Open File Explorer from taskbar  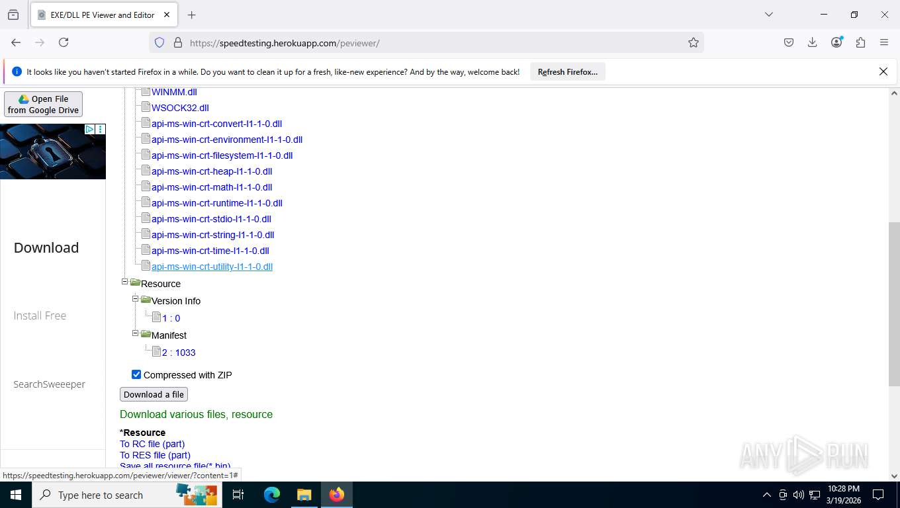click(x=304, y=495)
